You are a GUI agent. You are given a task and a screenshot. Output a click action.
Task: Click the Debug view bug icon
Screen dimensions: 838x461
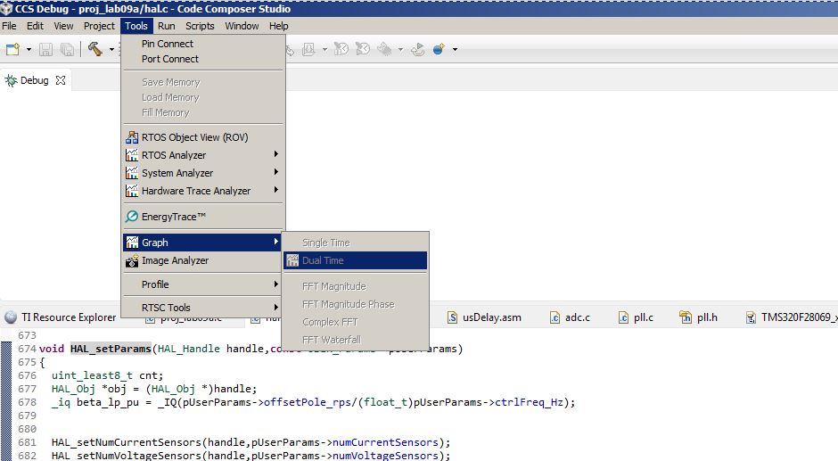click(x=11, y=81)
